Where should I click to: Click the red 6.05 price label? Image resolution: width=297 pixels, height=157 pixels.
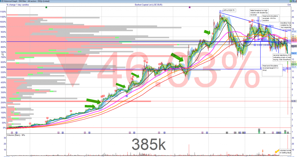coord(293,101)
